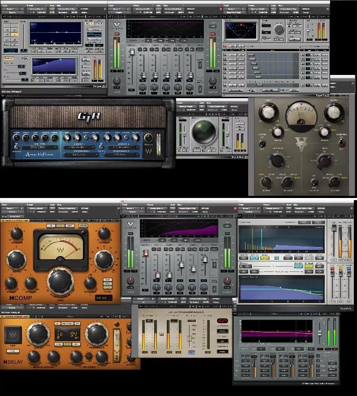Click the IDR logo in L3 Ultramaximizer
Image resolution: width=357 pixels, height=396 pixels.
coord(222,320)
